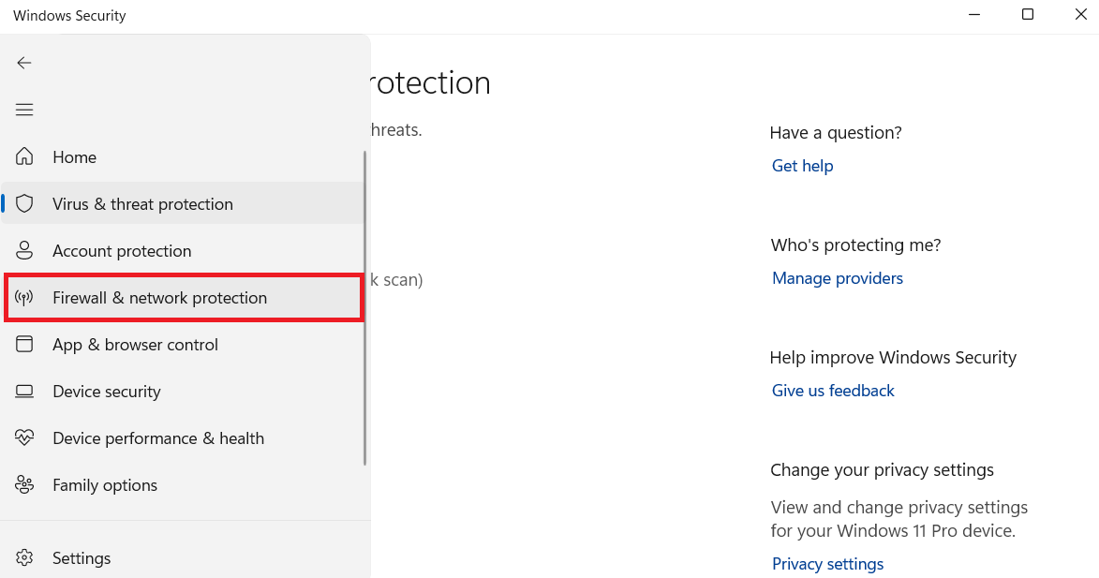Viewport: 1099px width, 578px height.
Task: Click the Device security laptop icon
Action: coord(24,391)
